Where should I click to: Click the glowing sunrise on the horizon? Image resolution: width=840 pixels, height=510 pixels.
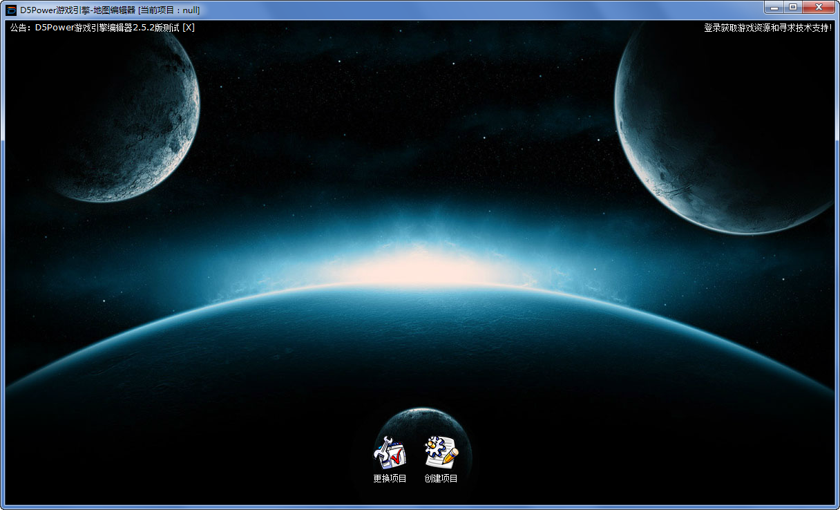[x=421, y=266]
